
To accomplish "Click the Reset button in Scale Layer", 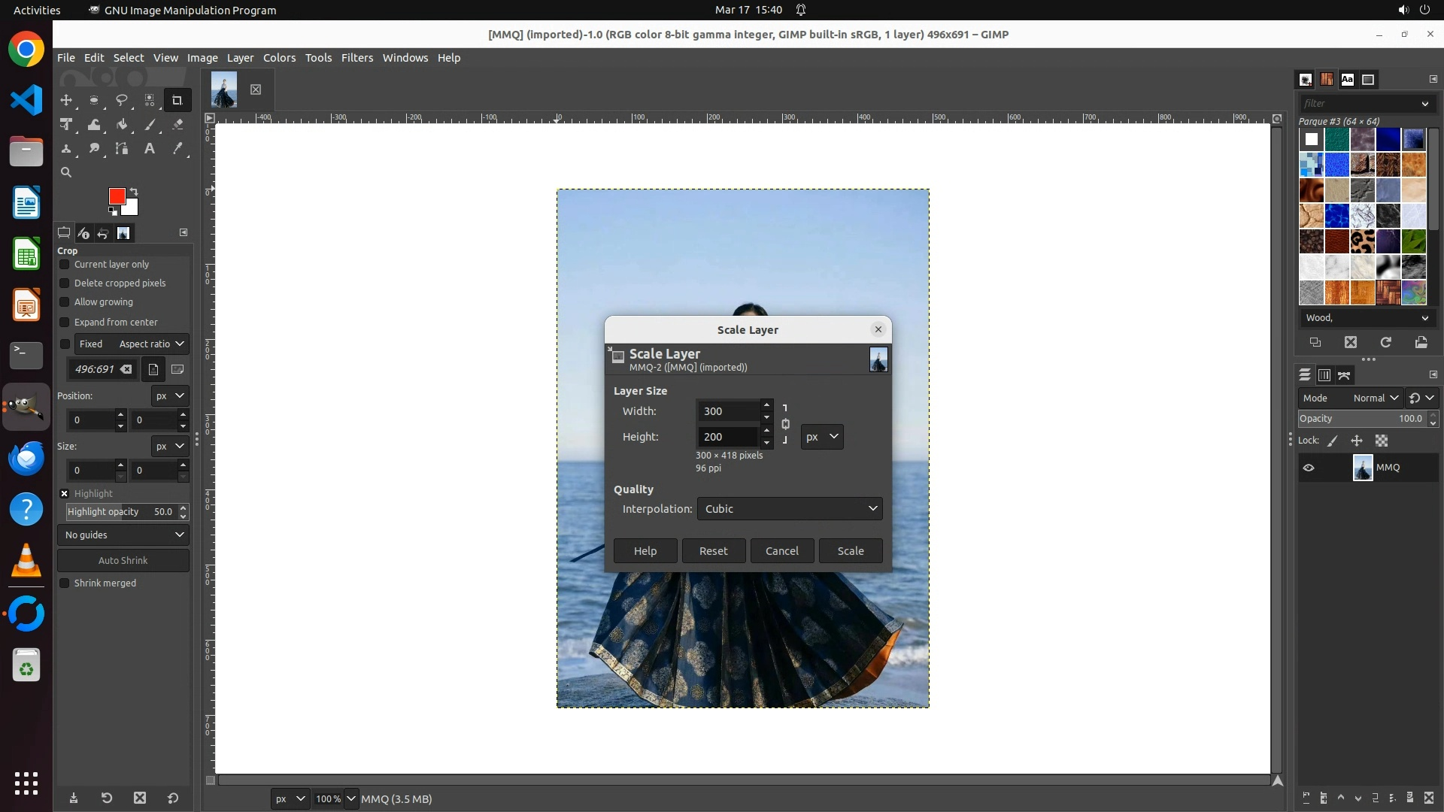I will pos(713,551).
